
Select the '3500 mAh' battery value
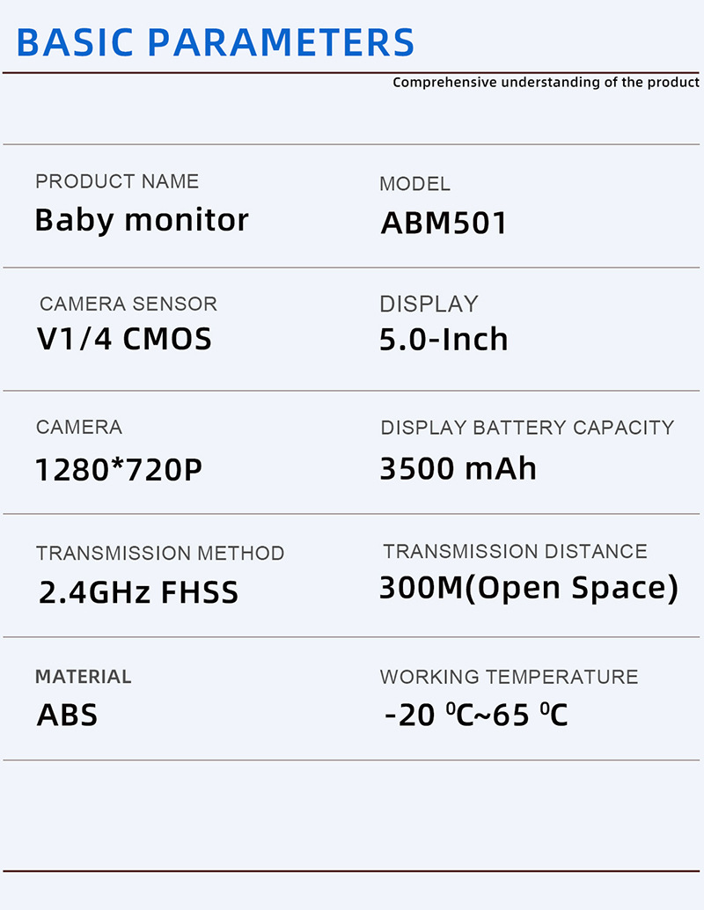click(458, 468)
